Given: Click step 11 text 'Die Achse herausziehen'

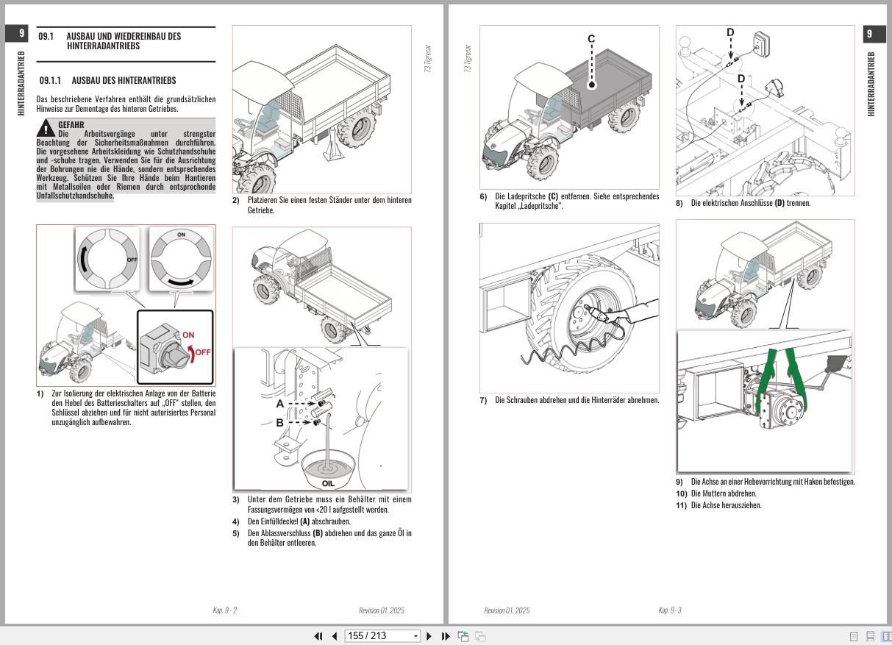Looking at the screenshot, I should [x=727, y=505].
